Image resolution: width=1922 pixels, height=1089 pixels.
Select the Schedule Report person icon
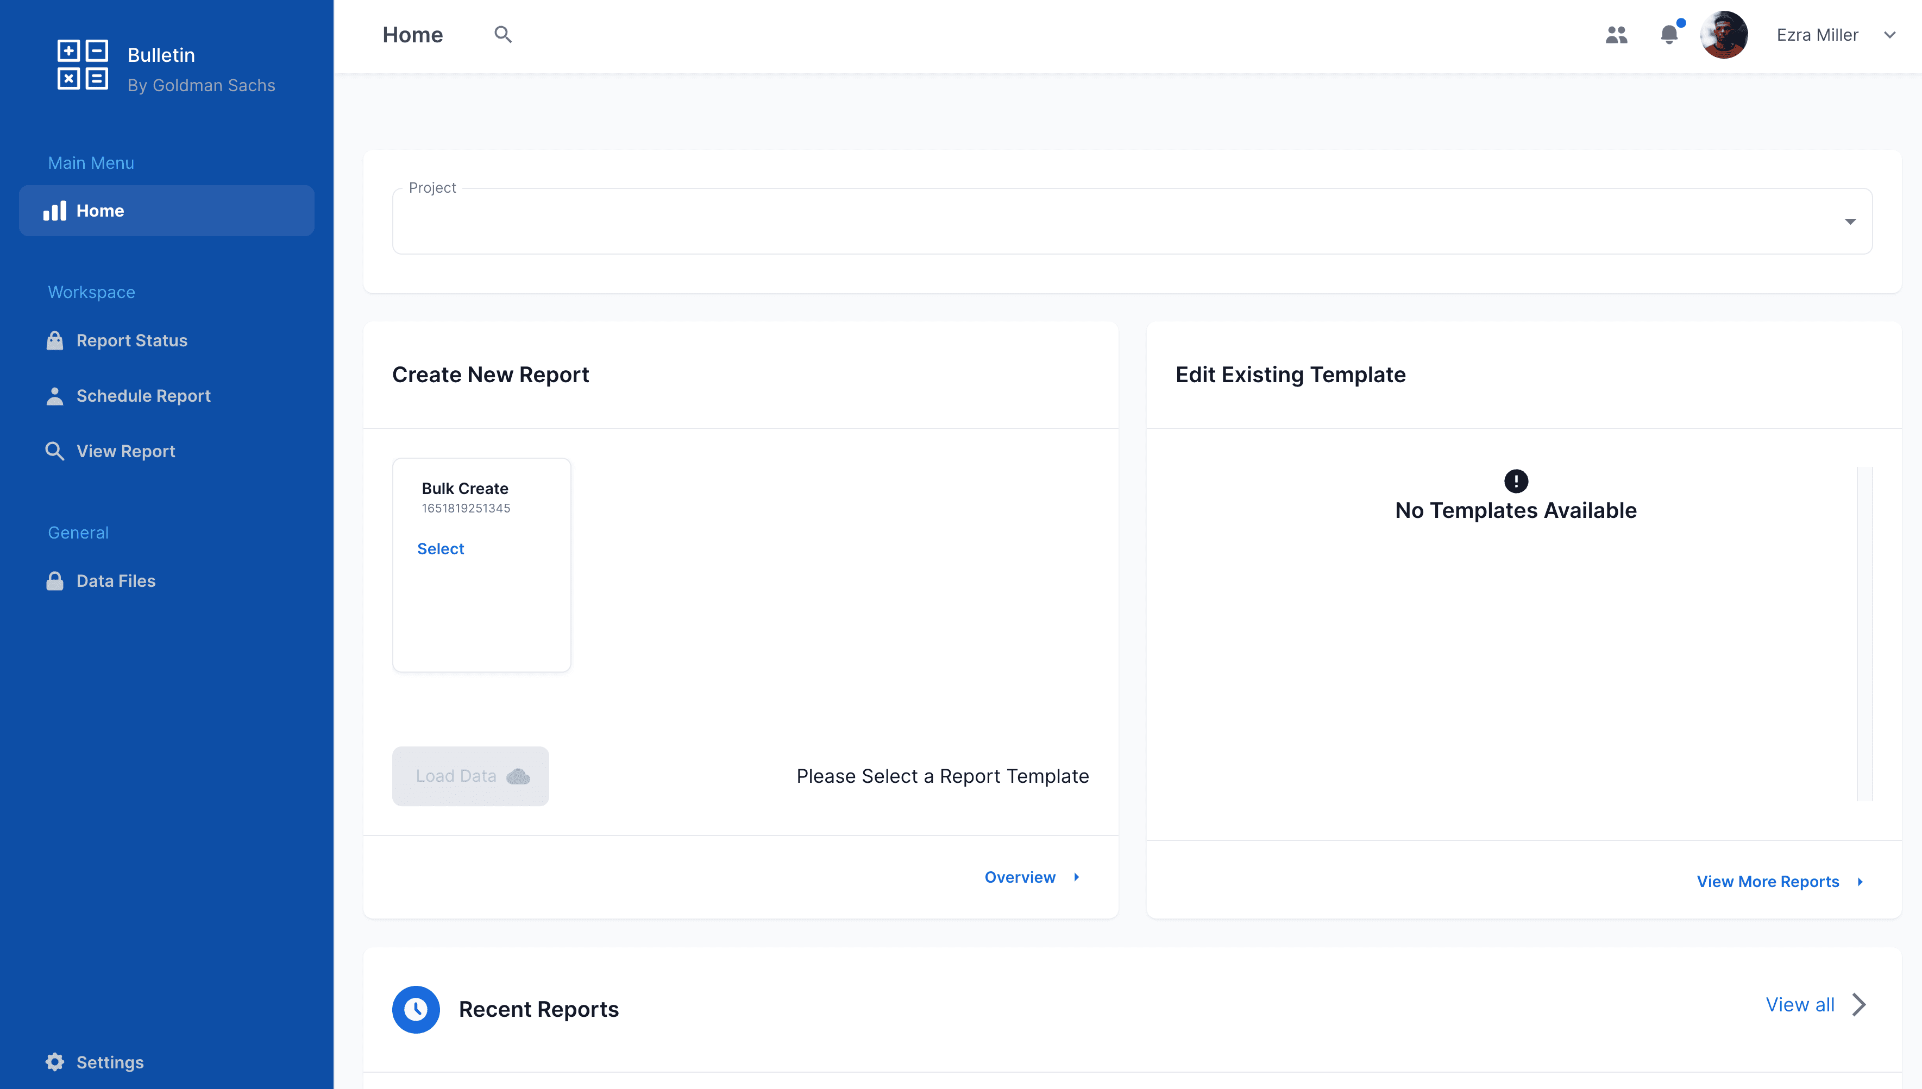tap(55, 396)
